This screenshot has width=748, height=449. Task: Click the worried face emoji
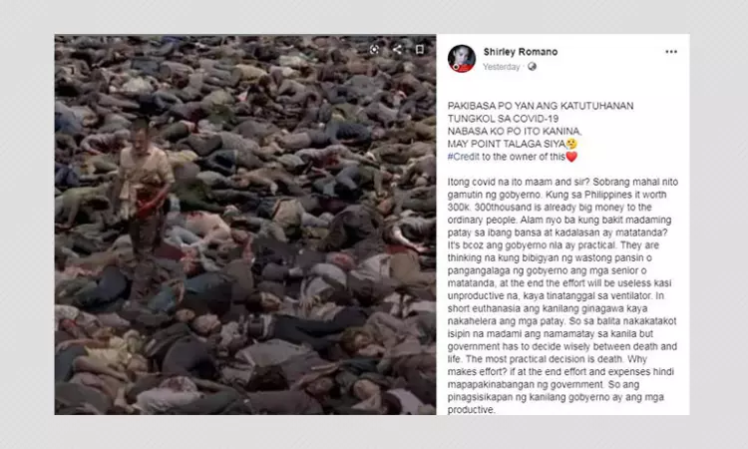coord(571,144)
